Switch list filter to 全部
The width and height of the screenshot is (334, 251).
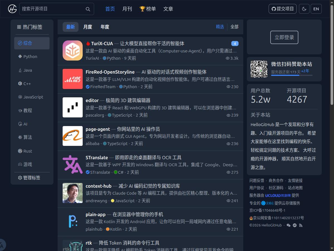click(234, 27)
